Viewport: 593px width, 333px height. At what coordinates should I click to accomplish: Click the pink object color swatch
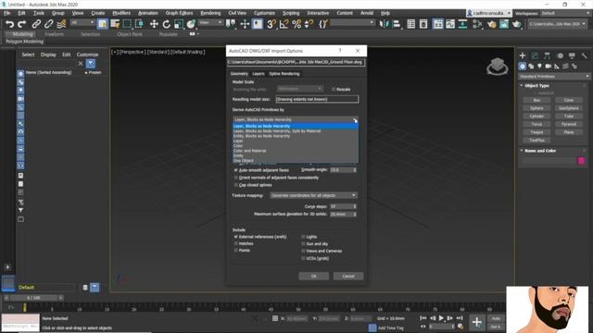pyautogui.click(x=582, y=161)
